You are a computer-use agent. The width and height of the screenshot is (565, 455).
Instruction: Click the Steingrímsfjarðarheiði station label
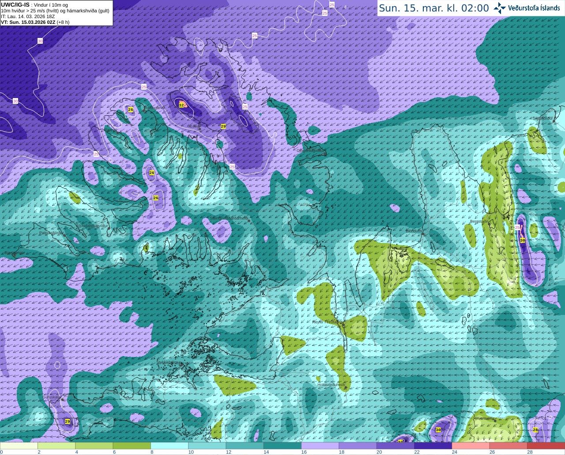click(229, 218)
